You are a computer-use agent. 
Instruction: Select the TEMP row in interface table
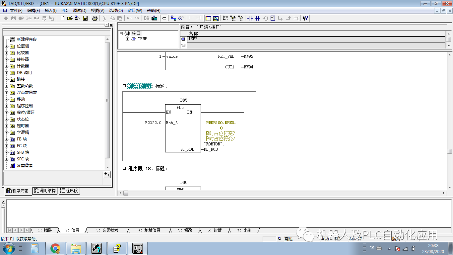coord(316,39)
